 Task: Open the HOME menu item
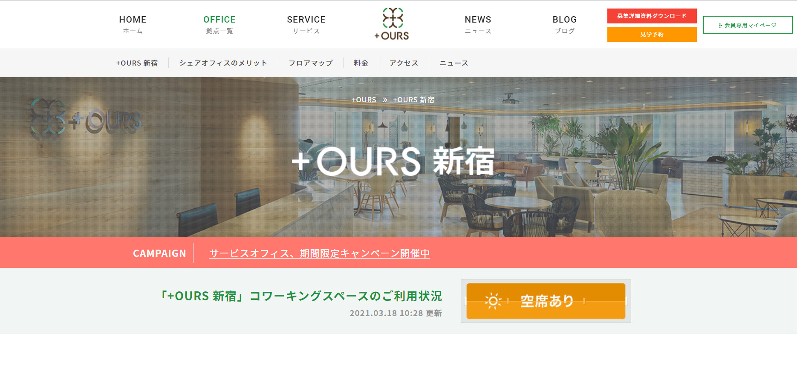click(x=133, y=25)
